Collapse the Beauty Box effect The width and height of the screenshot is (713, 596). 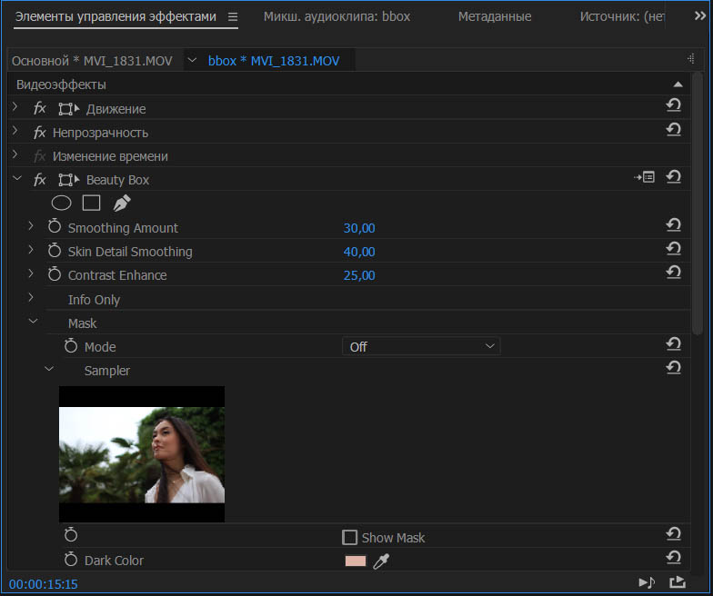pyautogui.click(x=17, y=178)
